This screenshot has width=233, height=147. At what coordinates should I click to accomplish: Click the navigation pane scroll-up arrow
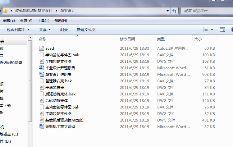coord(30,38)
